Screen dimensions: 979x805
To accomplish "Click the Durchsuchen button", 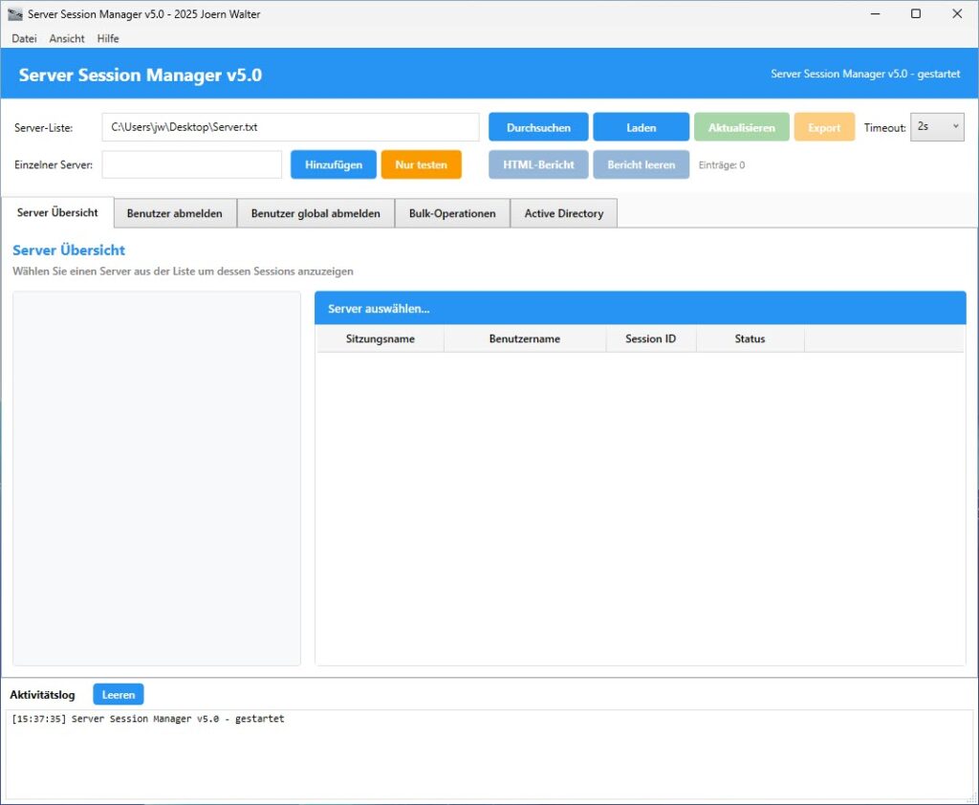I will [x=537, y=126].
